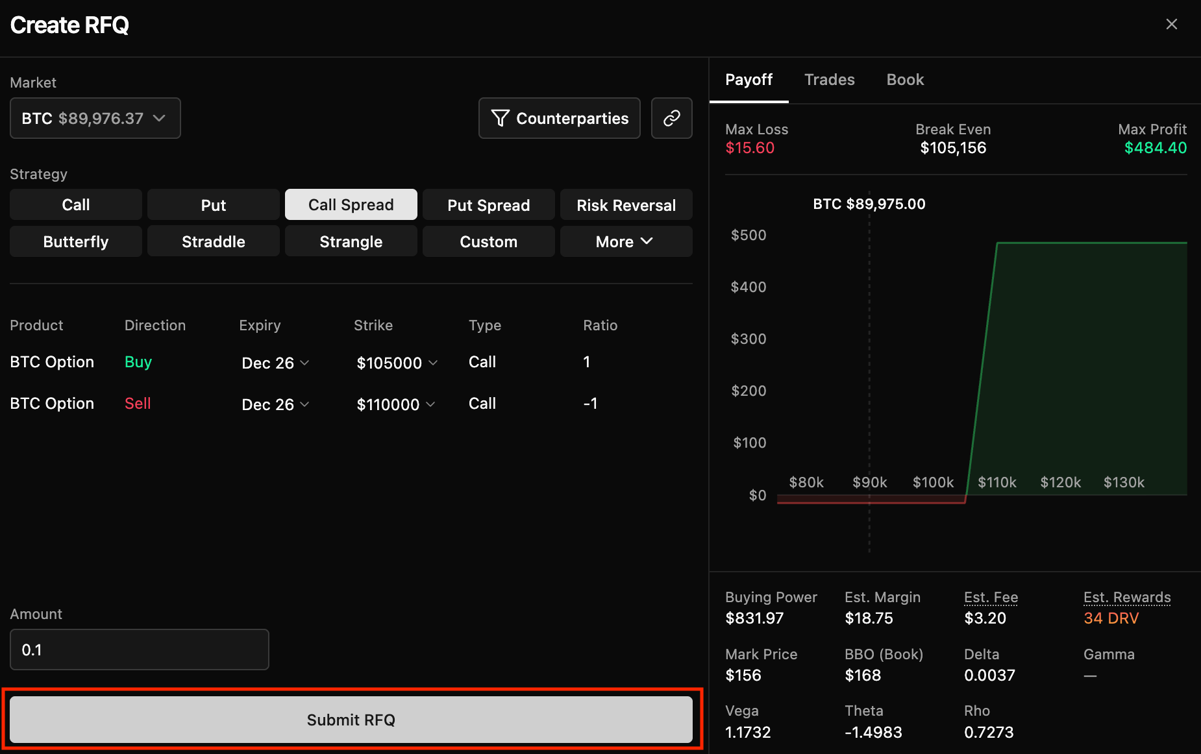Click the Amount input field
1201x754 pixels.
tap(139, 650)
